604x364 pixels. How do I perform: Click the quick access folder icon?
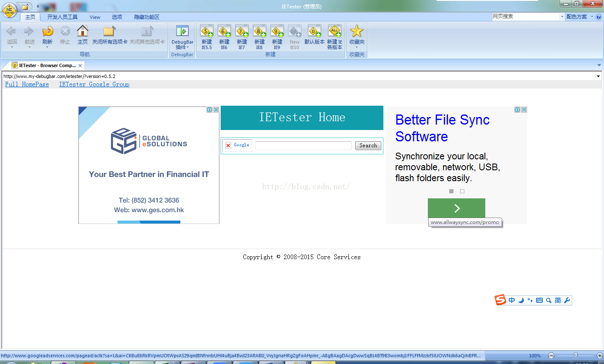pos(26,7)
